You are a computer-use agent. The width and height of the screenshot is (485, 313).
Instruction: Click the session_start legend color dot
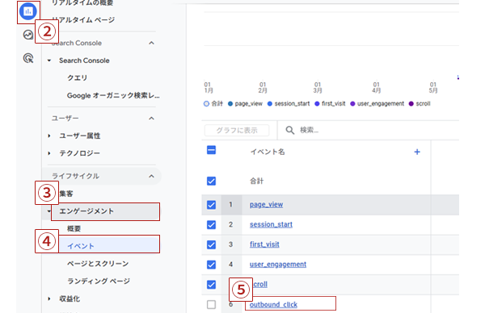click(270, 104)
